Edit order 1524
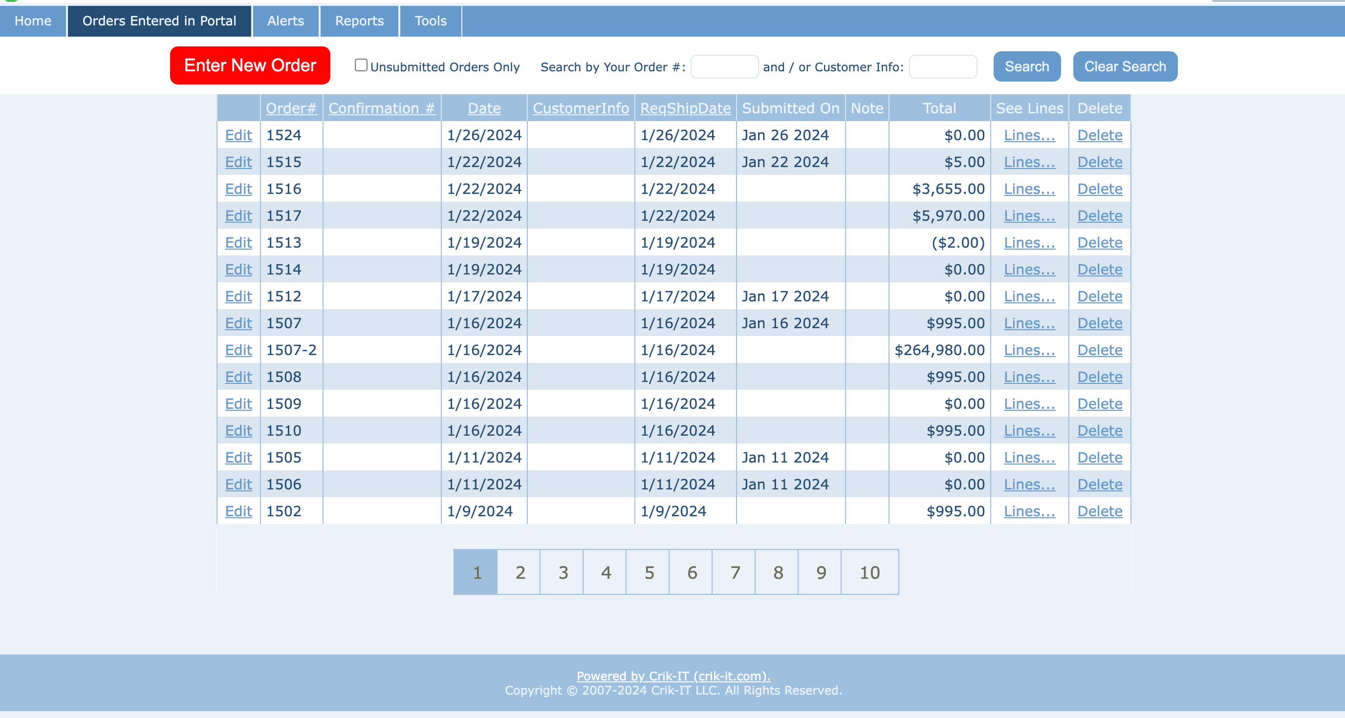Viewport: 1345px width, 718px height. (x=239, y=135)
